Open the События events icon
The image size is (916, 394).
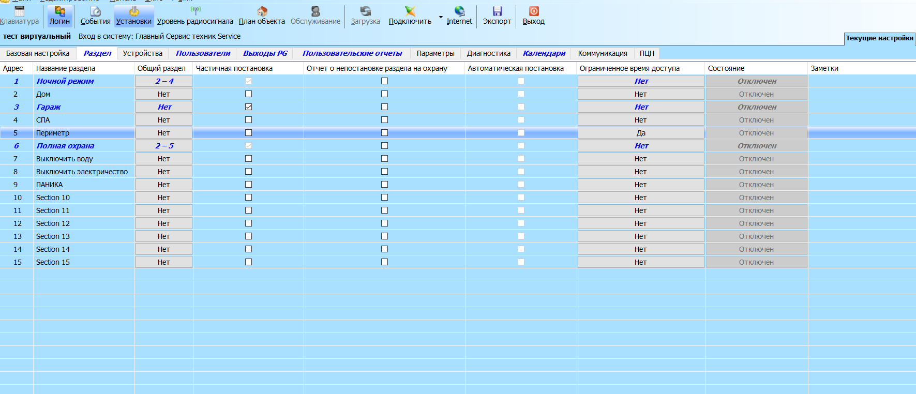pyautogui.click(x=96, y=11)
